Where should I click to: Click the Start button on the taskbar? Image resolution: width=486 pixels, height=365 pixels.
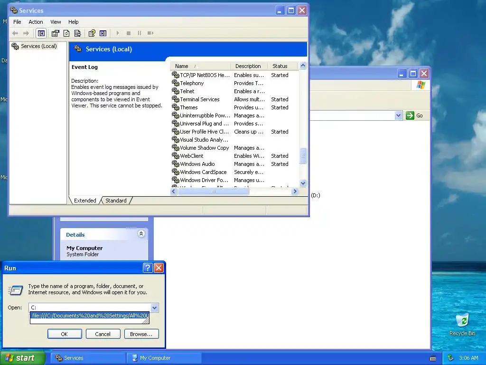pos(23,358)
